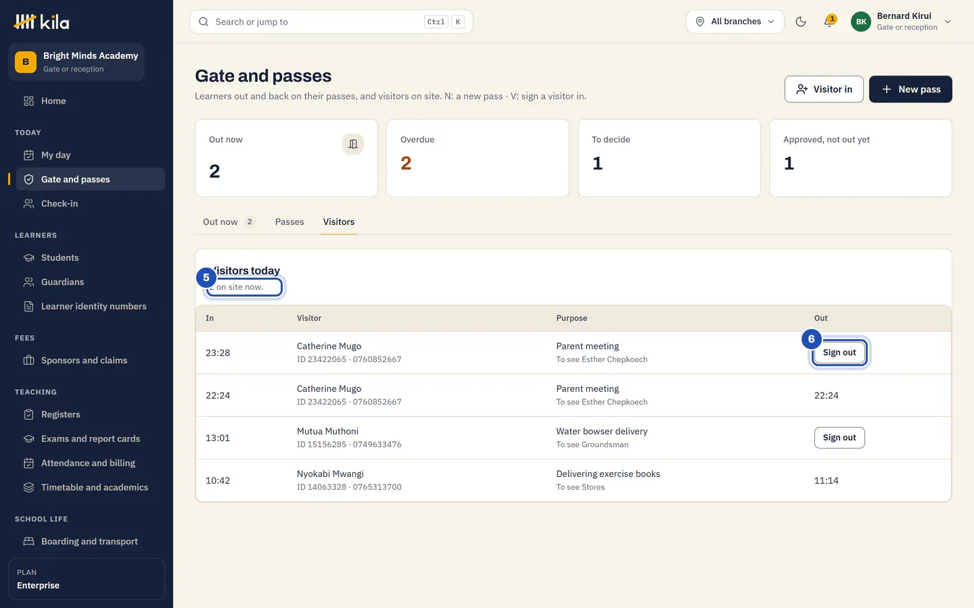Click the Boarding and transport icon
The height and width of the screenshot is (608, 974).
click(x=28, y=541)
